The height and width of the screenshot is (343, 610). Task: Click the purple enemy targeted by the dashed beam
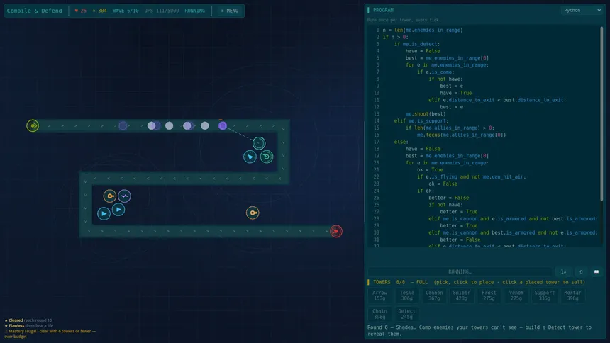[223, 125]
